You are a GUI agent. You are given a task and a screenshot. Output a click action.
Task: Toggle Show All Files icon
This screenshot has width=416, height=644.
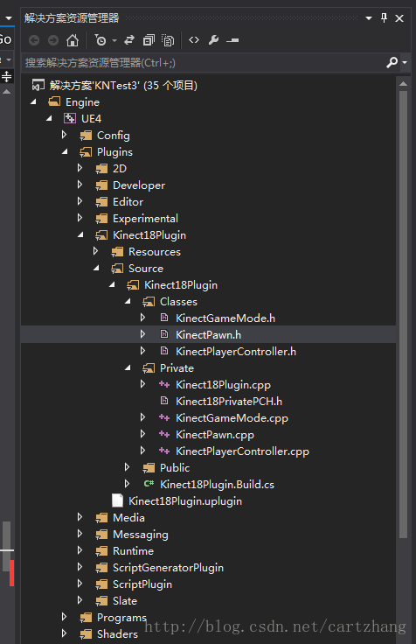pos(168,40)
